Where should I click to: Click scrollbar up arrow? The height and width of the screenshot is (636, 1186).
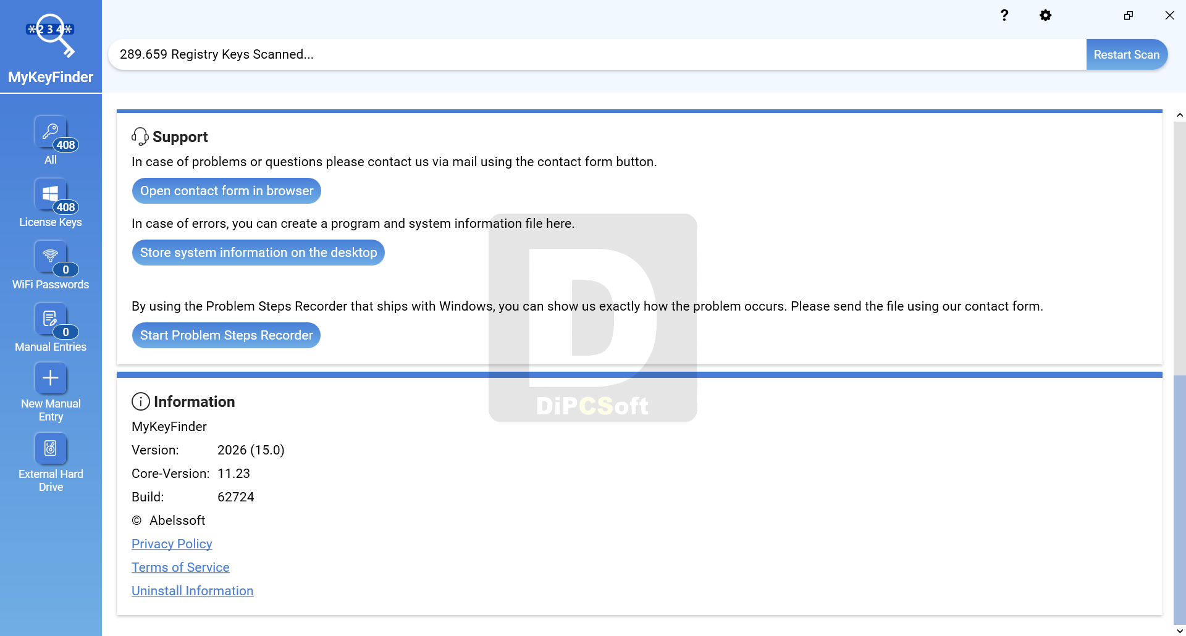pos(1180,115)
